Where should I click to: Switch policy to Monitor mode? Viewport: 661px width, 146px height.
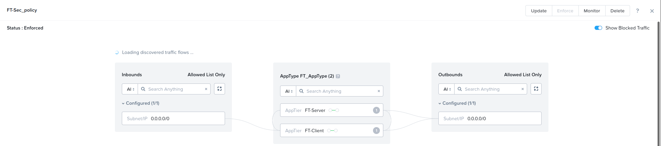click(592, 11)
